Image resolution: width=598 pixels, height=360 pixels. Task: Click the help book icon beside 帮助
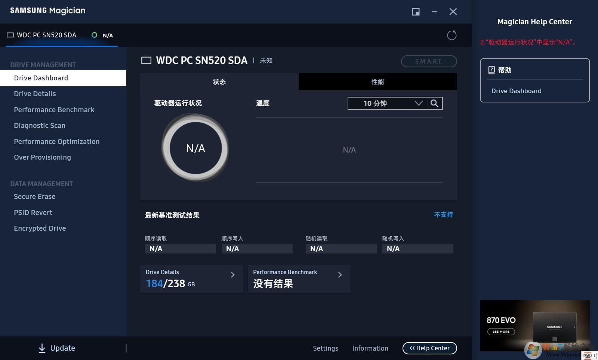pyautogui.click(x=491, y=70)
